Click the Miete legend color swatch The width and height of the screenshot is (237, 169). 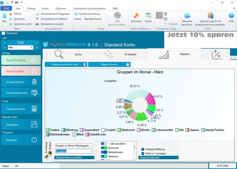click(74, 135)
